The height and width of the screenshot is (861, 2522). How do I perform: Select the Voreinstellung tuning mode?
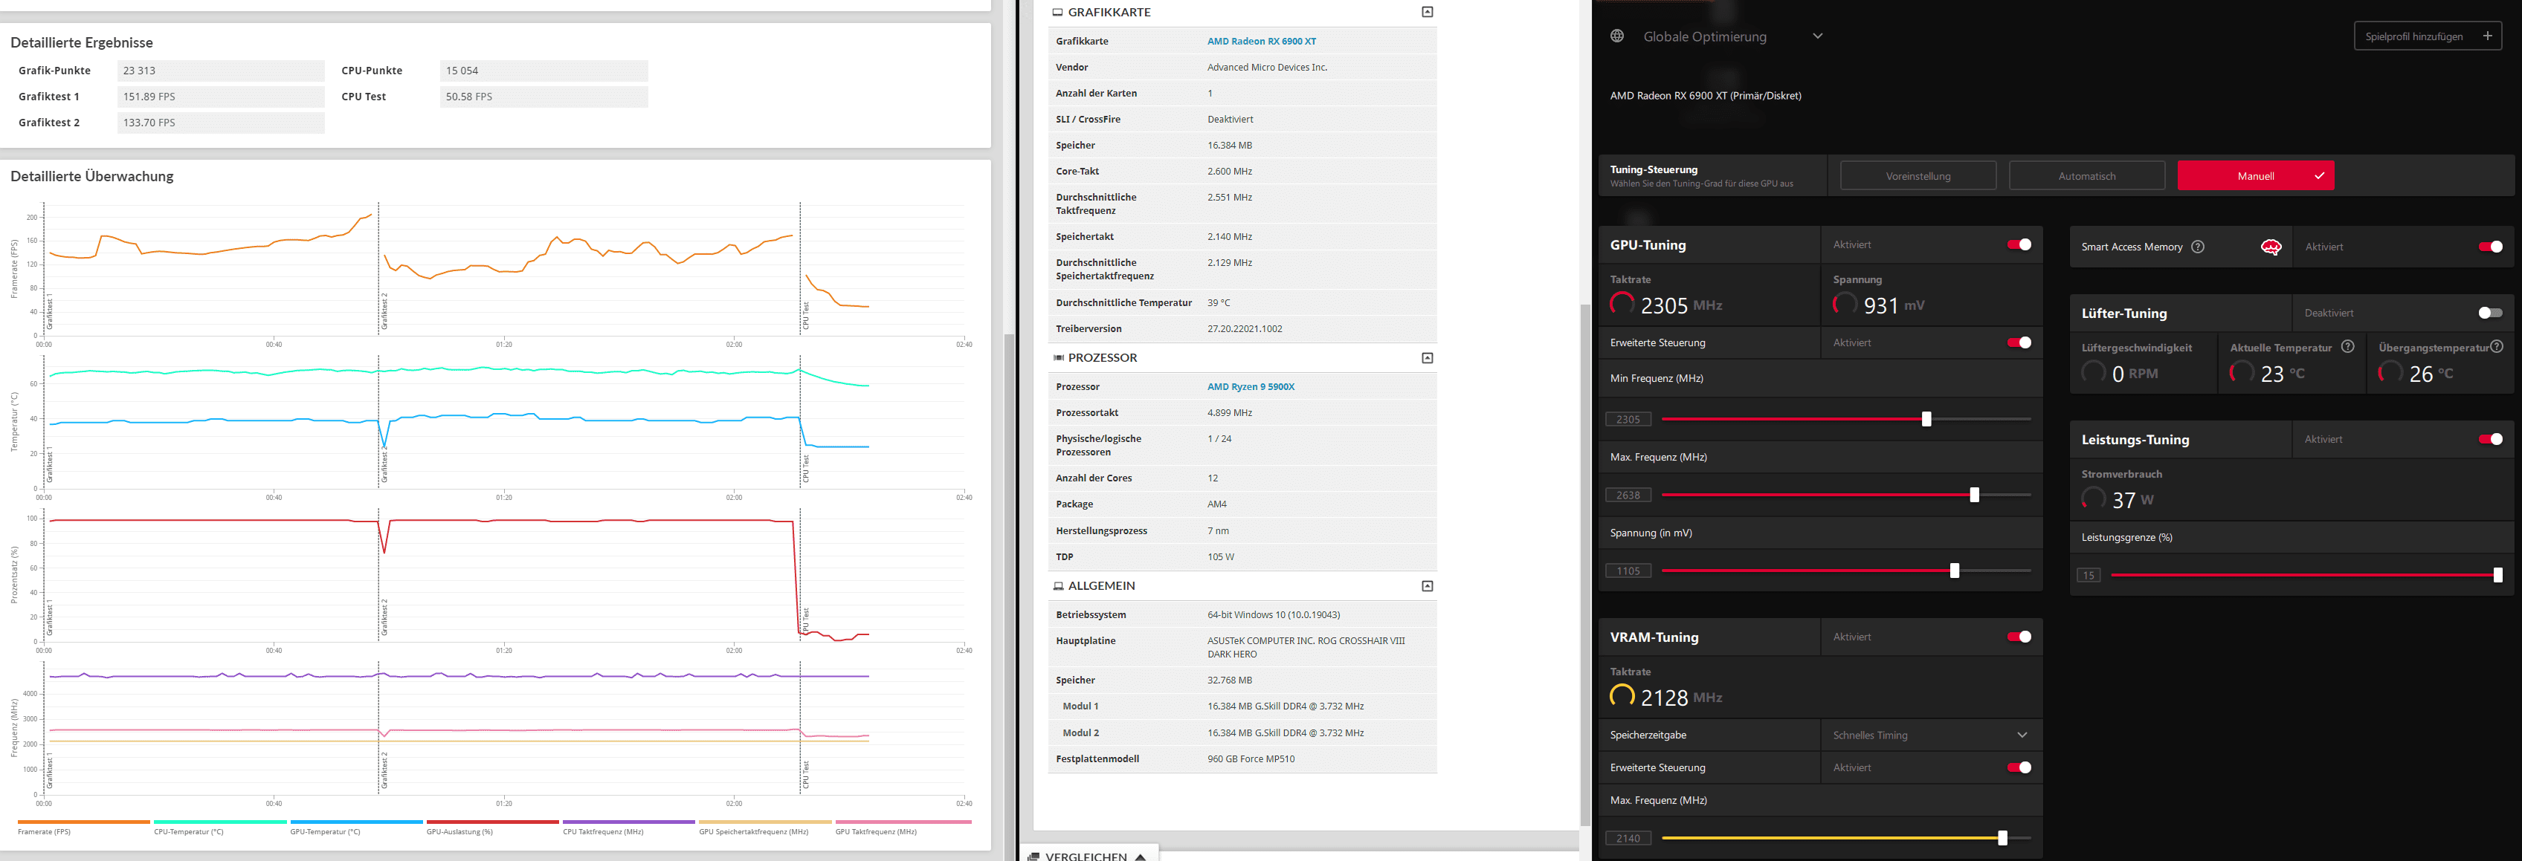[x=1918, y=176]
